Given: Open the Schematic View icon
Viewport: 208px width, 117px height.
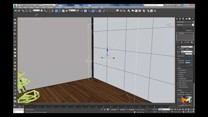Looking at the screenshot, I should click(x=140, y=11).
